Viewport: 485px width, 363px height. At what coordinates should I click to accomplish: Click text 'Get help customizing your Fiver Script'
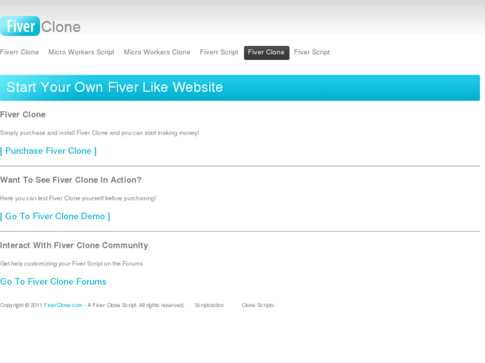coord(51,264)
